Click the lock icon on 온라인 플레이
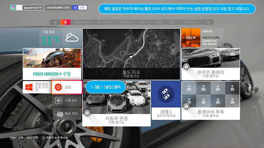This screenshot has width=264, height=148. coord(186,67)
